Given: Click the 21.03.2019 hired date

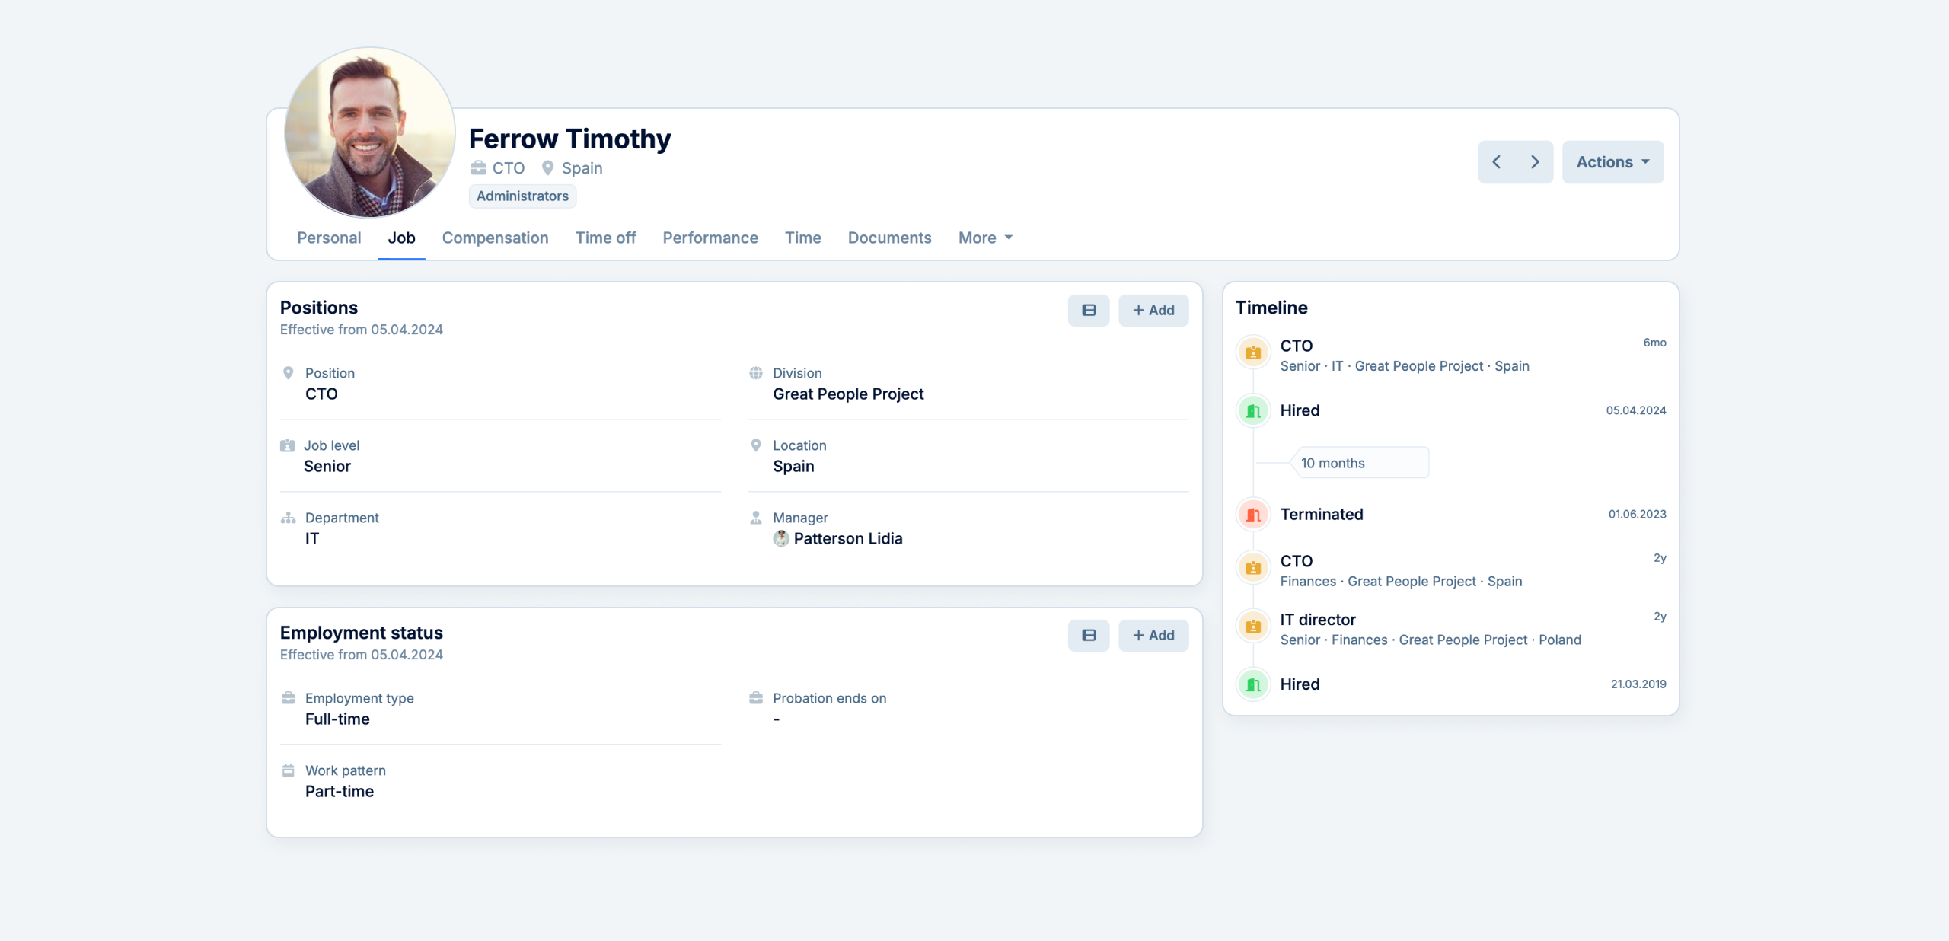Looking at the screenshot, I should point(1638,684).
